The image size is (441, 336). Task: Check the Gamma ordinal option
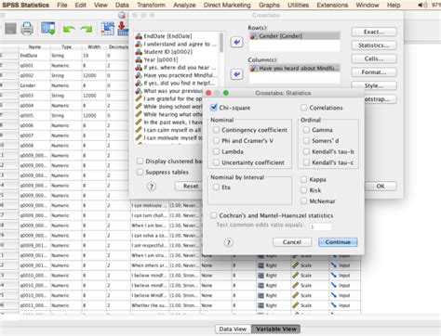[306, 130]
